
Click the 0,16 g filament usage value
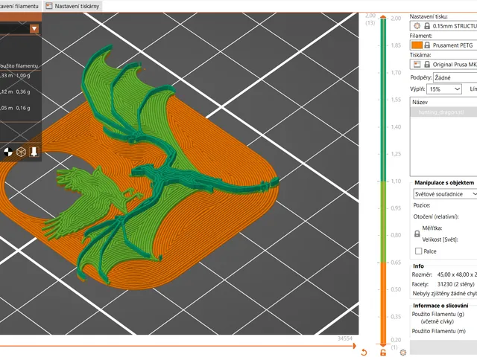23,108
